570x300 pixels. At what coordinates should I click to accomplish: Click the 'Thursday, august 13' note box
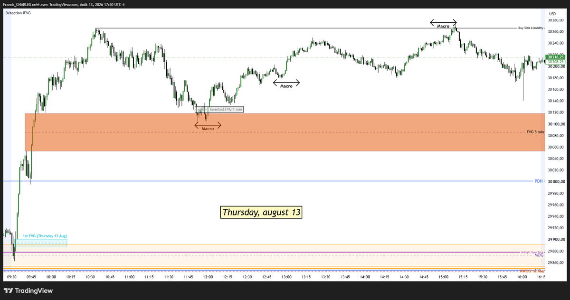coord(261,212)
